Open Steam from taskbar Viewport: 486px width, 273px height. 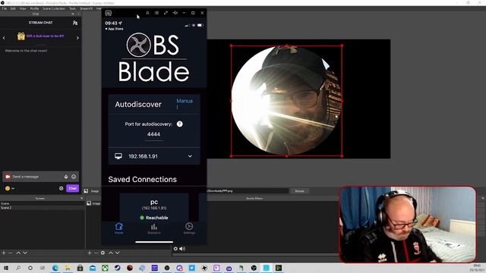tap(118, 268)
